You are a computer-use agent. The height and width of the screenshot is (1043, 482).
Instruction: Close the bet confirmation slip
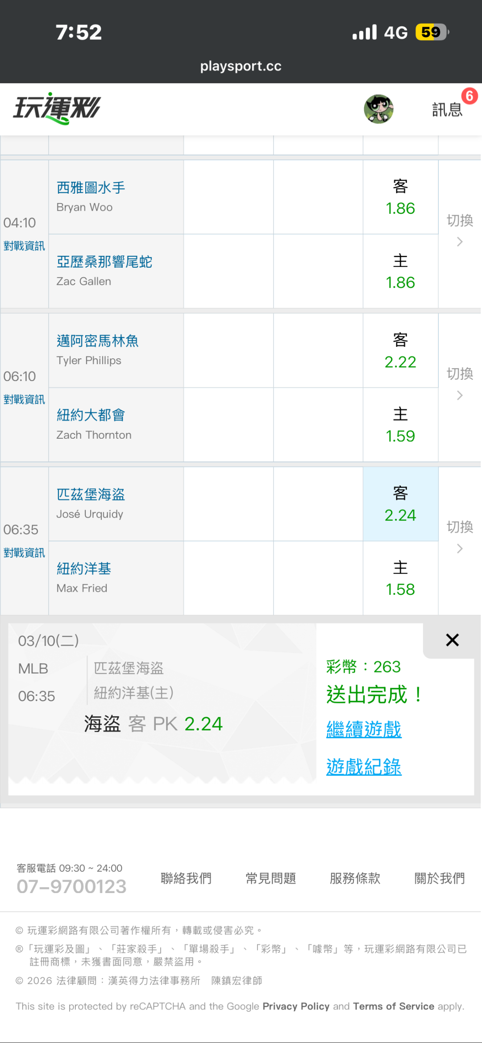tap(452, 640)
